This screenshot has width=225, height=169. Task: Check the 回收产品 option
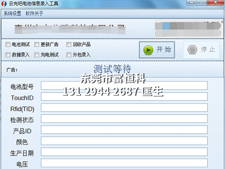coord(69,45)
